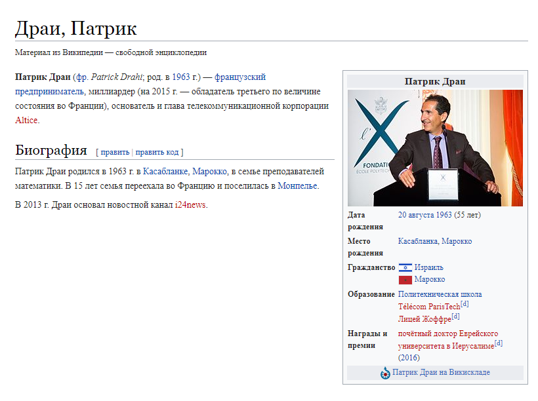This screenshot has width=538, height=401.
Task: Open the Patrick Drahi infobox photo
Action: coord(435,147)
